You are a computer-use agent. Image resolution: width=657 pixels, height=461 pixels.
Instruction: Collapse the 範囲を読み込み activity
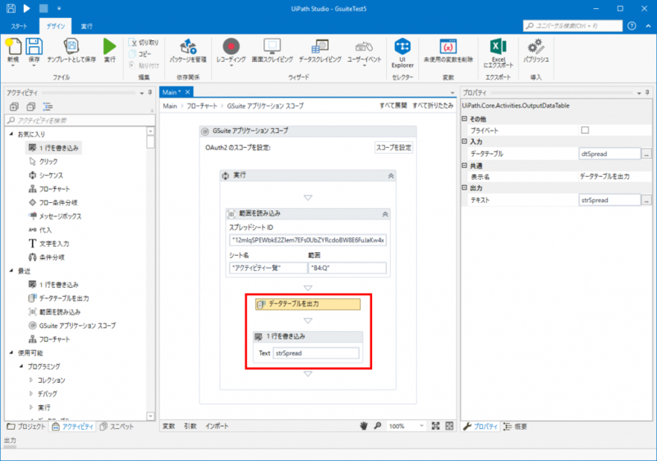(x=385, y=214)
